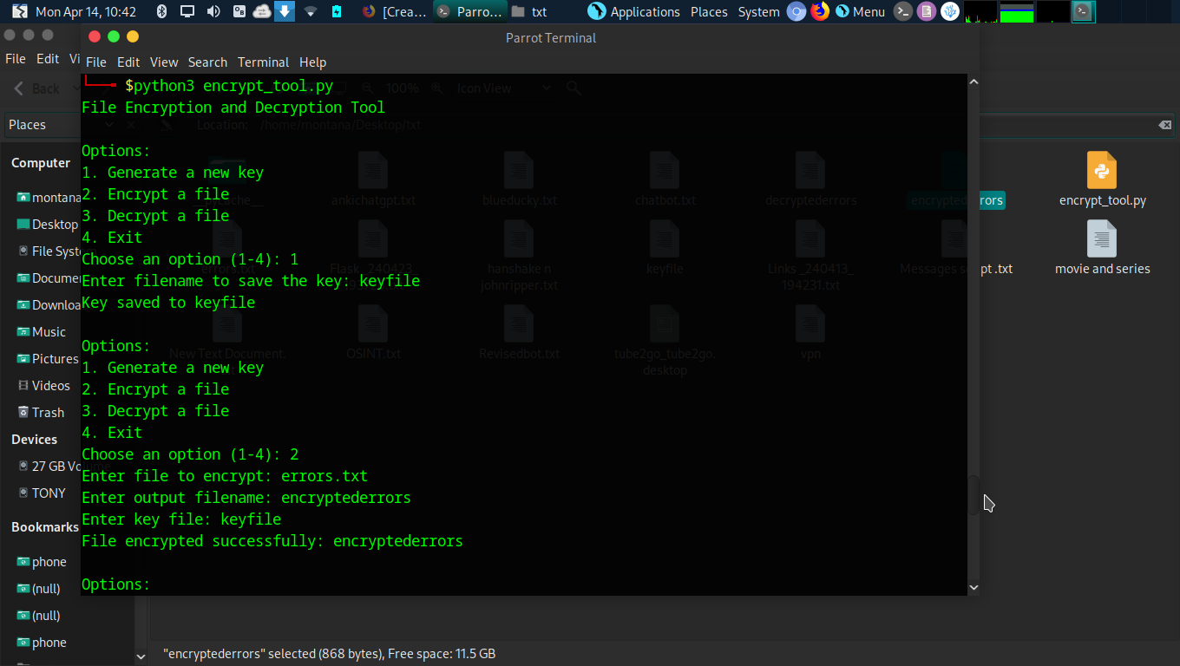The image size is (1180, 666).
Task: Open the purple text editor launcher icon
Action: click(927, 12)
